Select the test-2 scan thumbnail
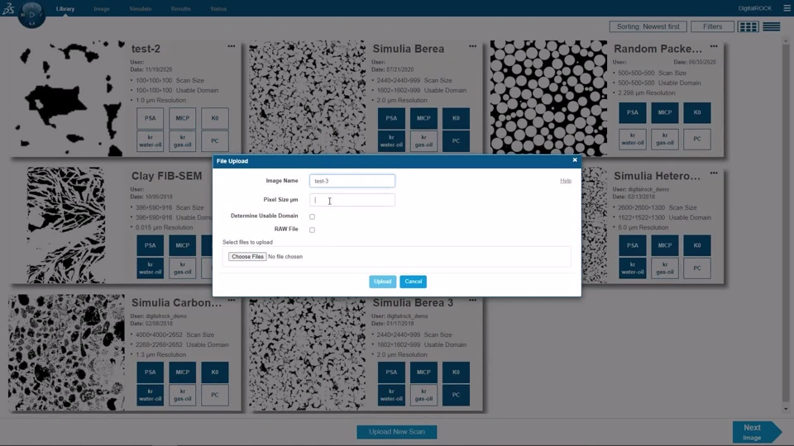This screenshot has width=794, height=446. click(x=67, y=98)
